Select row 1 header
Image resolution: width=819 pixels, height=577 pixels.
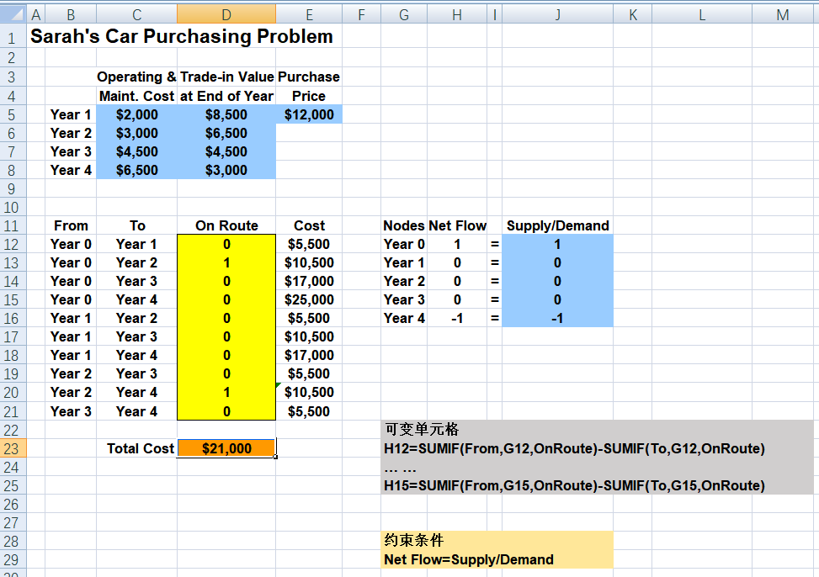click(12, 37)
